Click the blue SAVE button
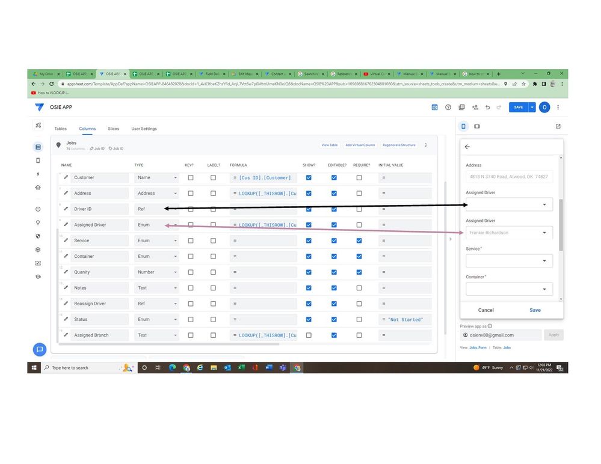The image size is (601, 464). click(519, 107)
